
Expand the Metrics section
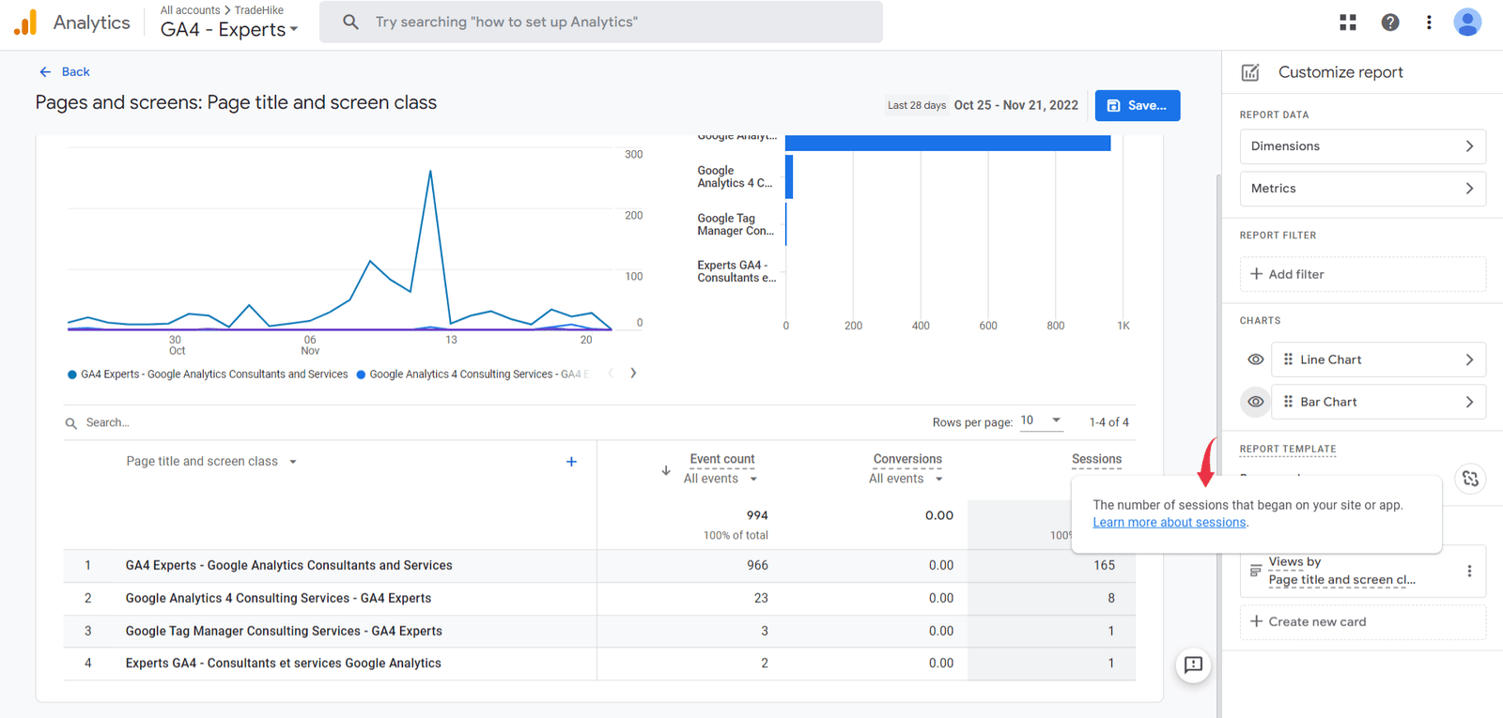tap(1362, 189)
